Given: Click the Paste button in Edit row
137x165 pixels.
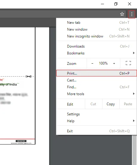Looking at the screenshot, I should [x=128, y=104].
